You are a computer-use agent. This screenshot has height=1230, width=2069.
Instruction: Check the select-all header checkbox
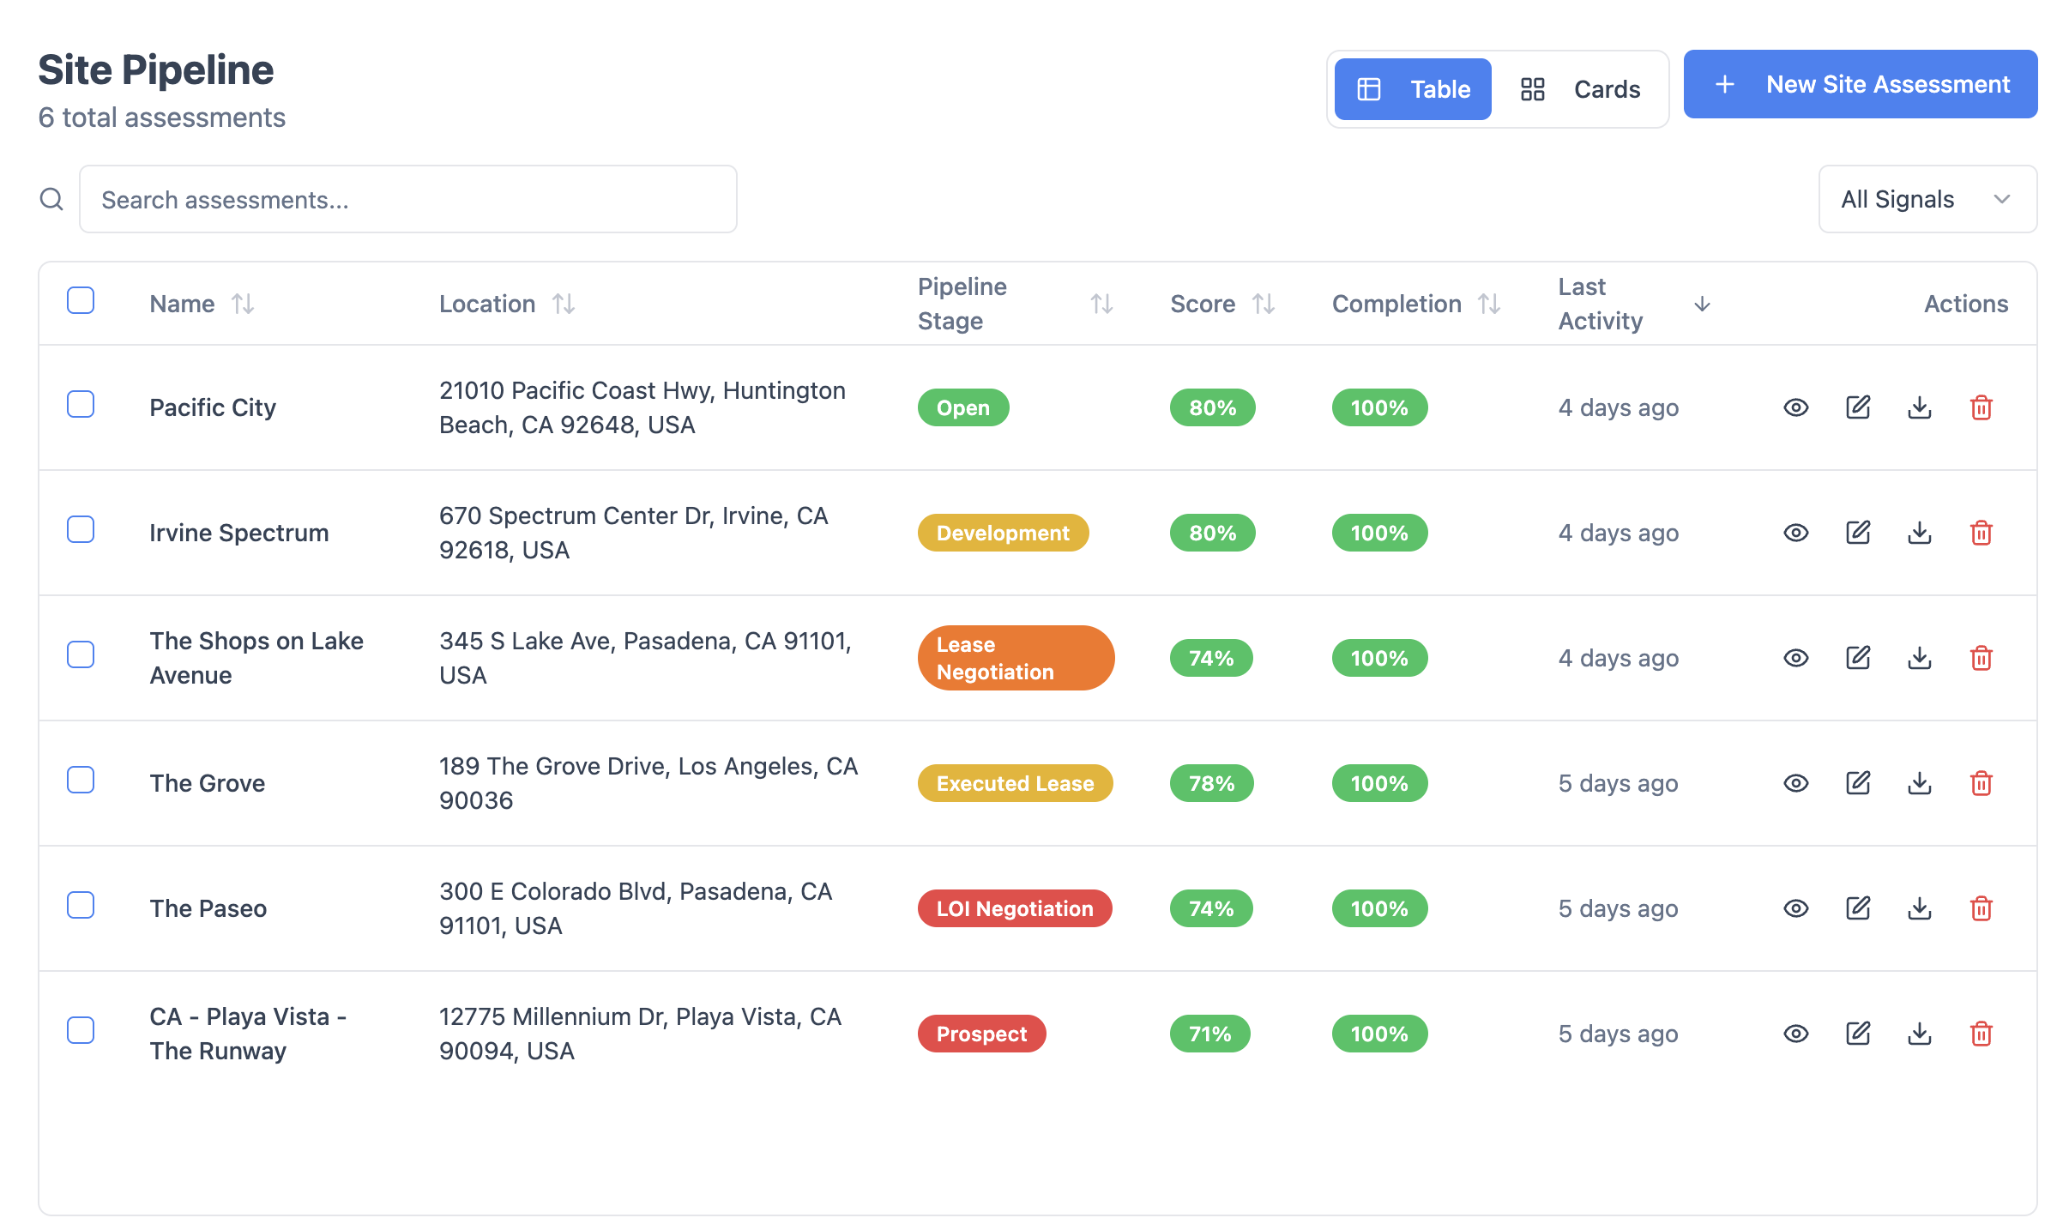point(81,300)
